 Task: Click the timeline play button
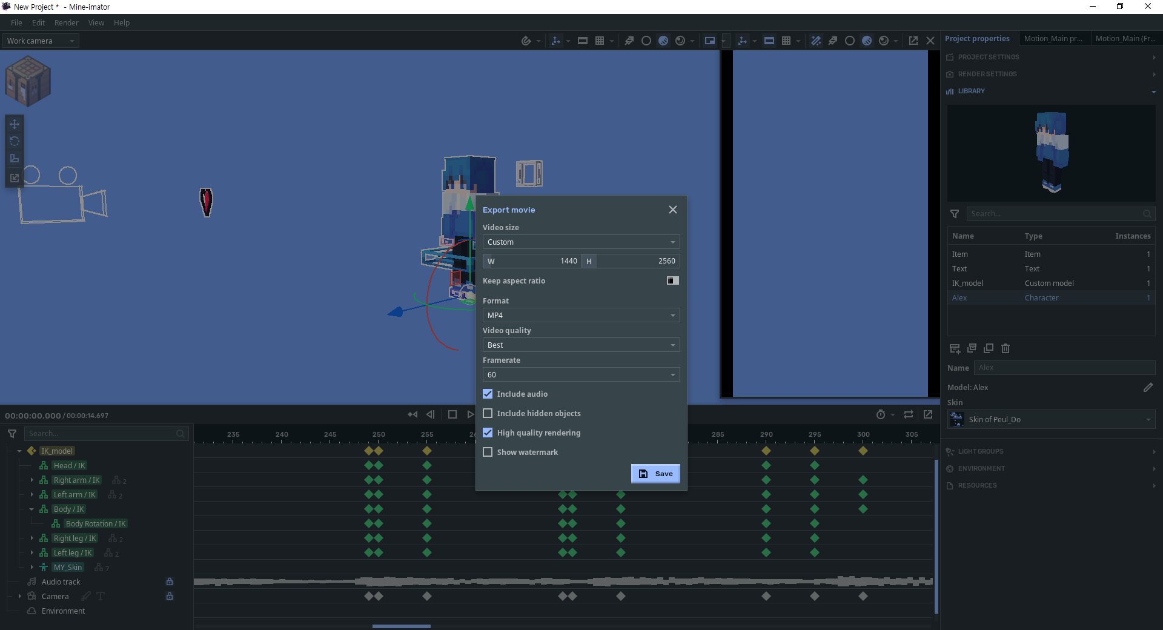471,414
